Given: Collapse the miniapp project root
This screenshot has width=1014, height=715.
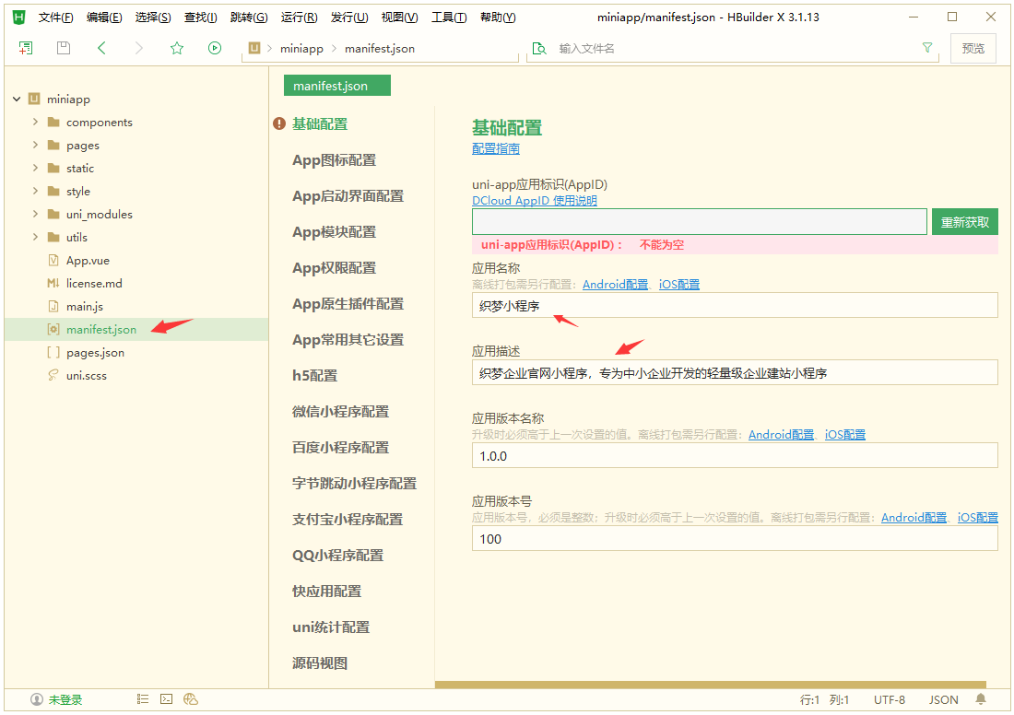Looking at the screenshot, I should 16,100.
